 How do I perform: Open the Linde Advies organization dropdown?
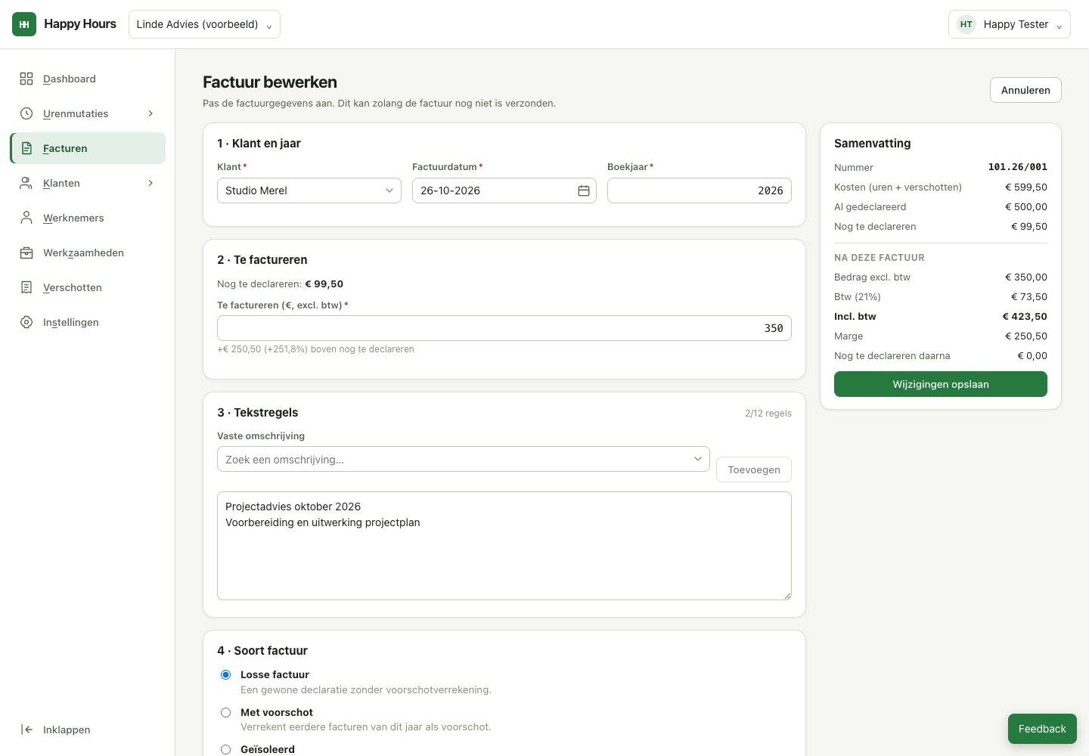(204, 24)
